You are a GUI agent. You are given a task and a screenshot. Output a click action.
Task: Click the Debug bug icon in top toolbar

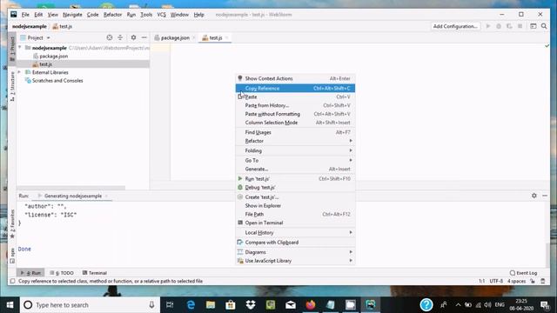coord(499,26)
